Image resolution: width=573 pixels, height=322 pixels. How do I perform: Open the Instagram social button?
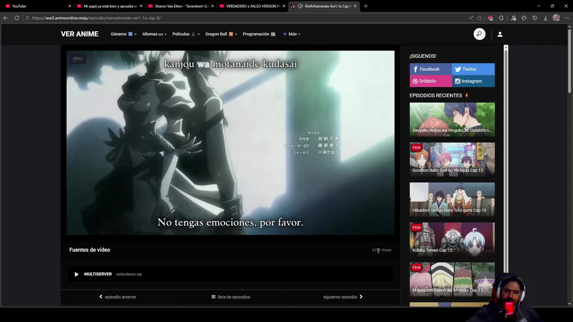point(473,81)
